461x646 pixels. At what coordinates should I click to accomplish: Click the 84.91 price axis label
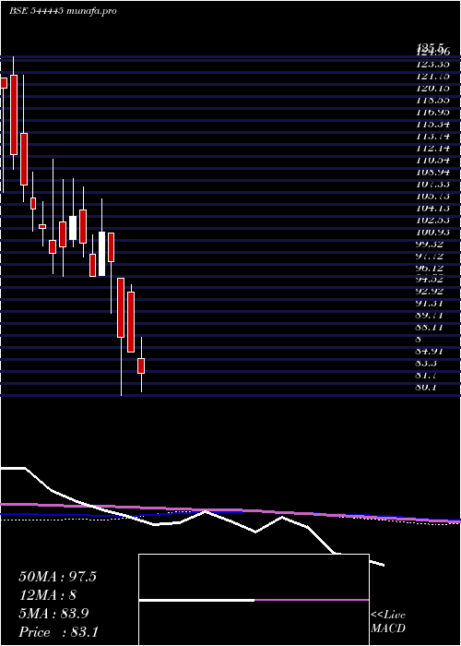coord(431,352)
